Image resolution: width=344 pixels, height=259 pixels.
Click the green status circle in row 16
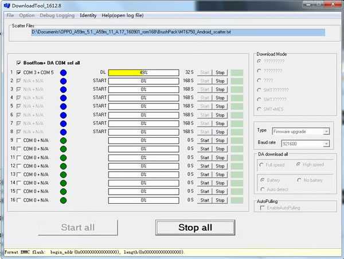click(63, 200)
